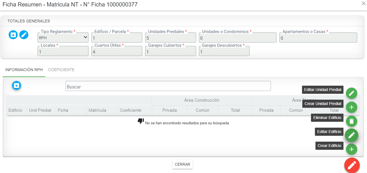The image size is (367, 173).
Task: Focus the Unidades Prediales input field
Action: [170, 38]
